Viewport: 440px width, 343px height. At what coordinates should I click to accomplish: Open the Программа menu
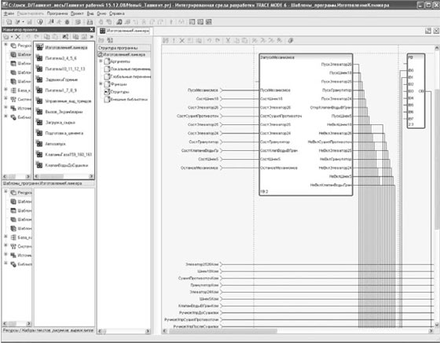[x=57, y=13]
